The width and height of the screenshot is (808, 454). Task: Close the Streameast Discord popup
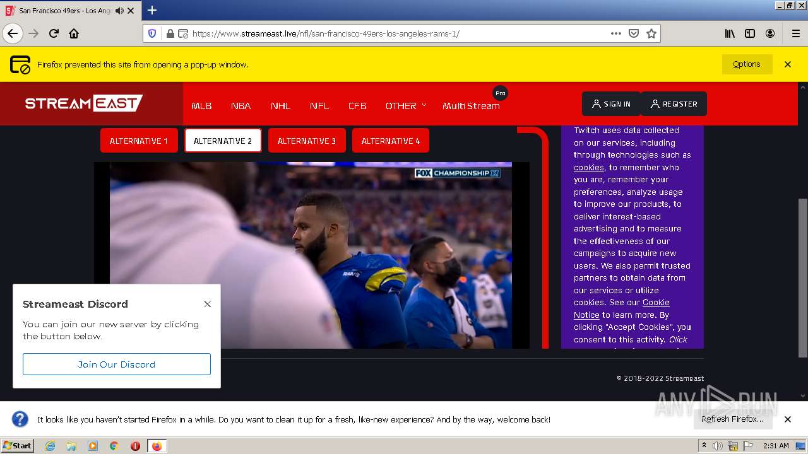[x=207, y=304]
